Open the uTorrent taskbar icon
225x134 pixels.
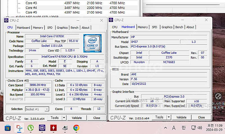tap(31, 128)
